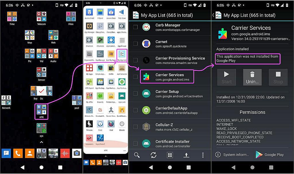Image resolution: width=294 pixels, height=174 pixels.
Task: Open the Organized Drawer app icon
Action: pyautogui.click(x=90, y=54)
